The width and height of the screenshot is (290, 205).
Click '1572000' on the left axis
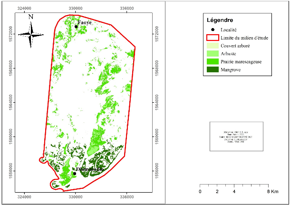click(x=10, y=34)
